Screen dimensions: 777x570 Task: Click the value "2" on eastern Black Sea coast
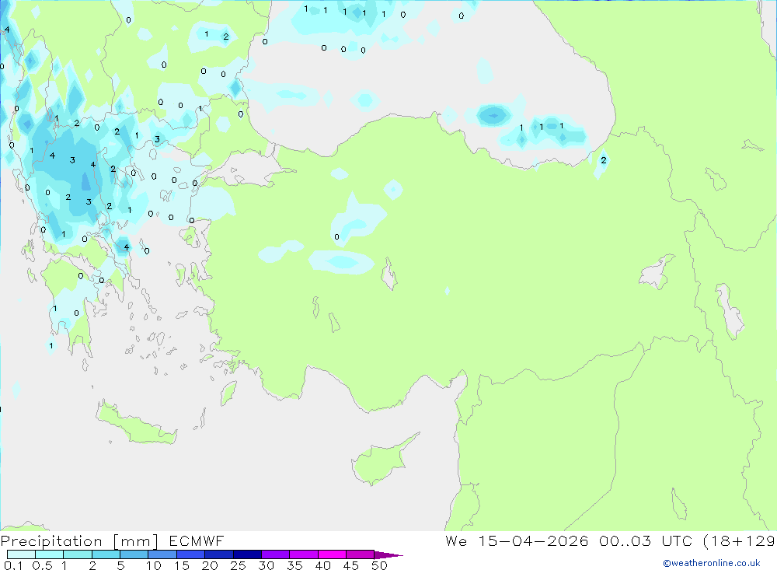pyautogui.click(x=604, y=160)
